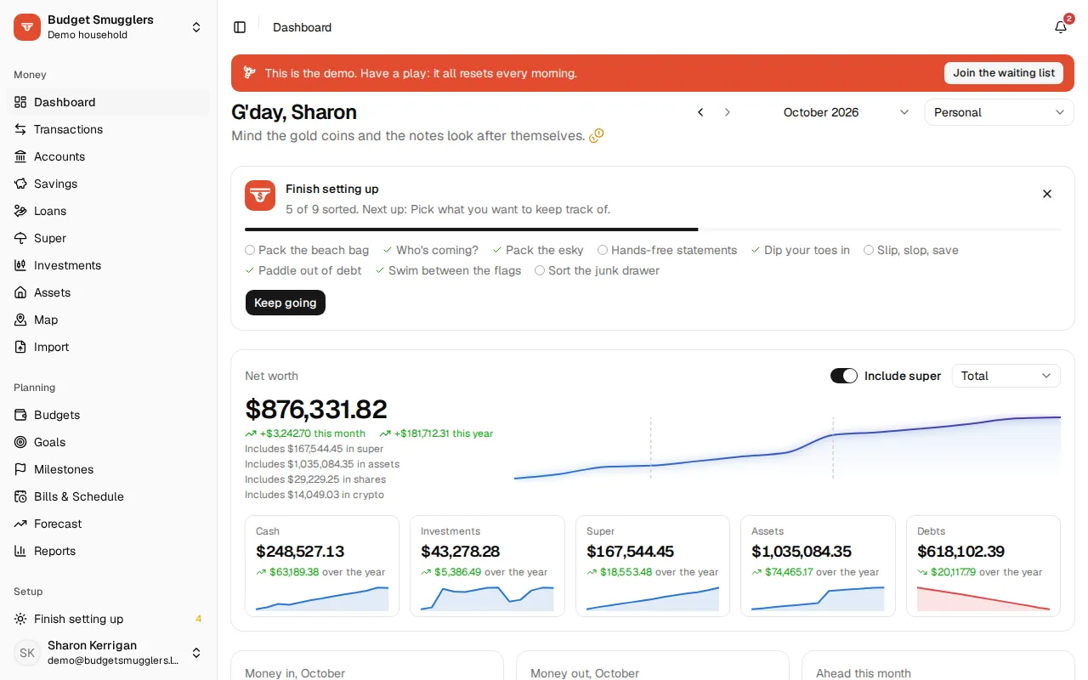
Task: Open the Super summary card
Action: tap(653, 565)
